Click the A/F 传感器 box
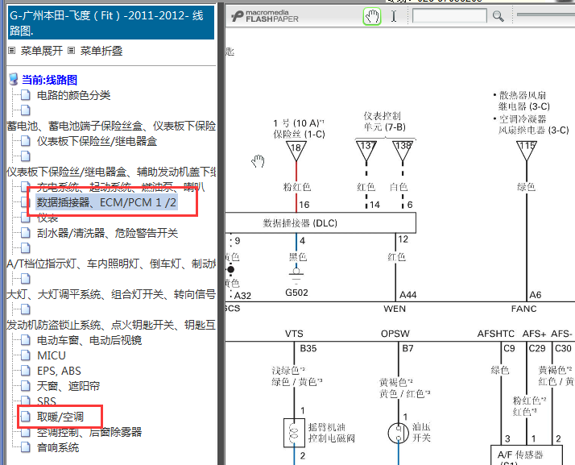 526,455
